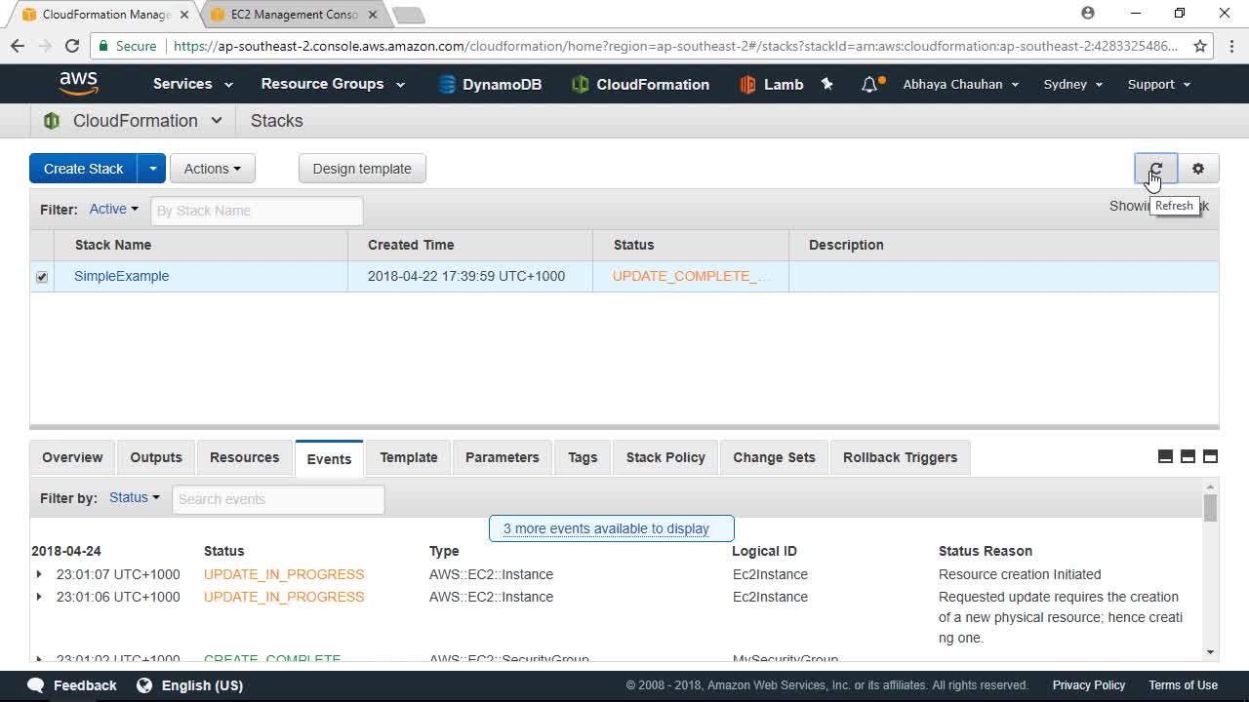
Task: Click the Chrome profile avatar icon
Action: 1088,14
